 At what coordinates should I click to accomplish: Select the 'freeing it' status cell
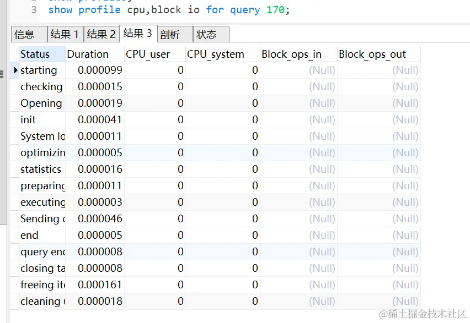42,284
